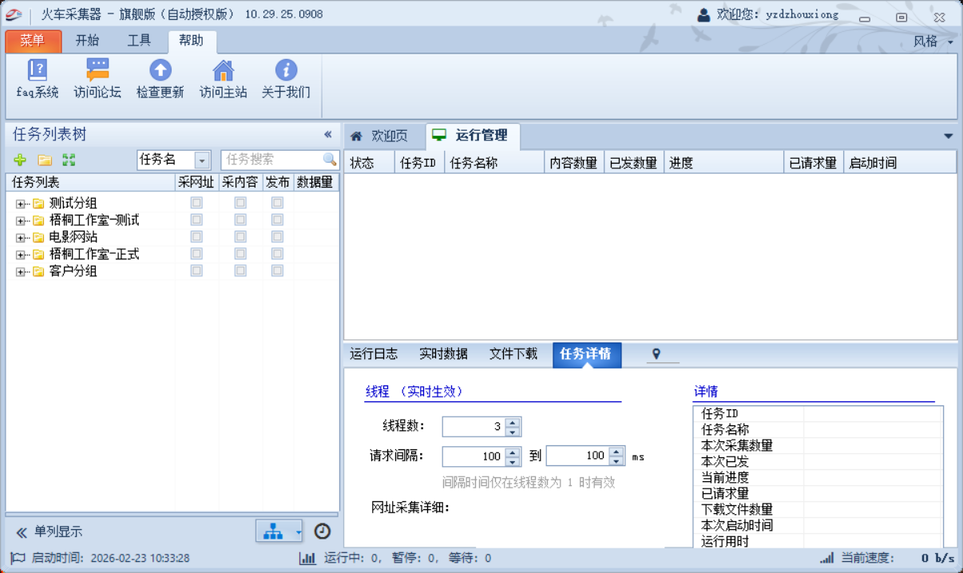Switch to the 工具 ribbon tab

[x=139, y=41]
